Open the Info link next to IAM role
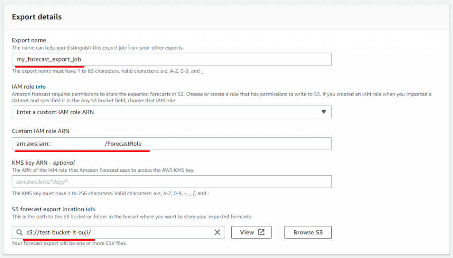Viewport: 453px width, 258px height. [41, 87]
